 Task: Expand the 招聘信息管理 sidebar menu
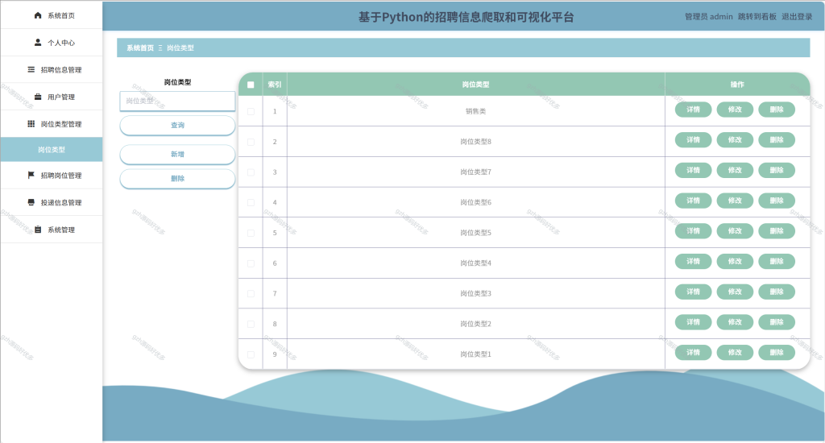tap(52, 69)
